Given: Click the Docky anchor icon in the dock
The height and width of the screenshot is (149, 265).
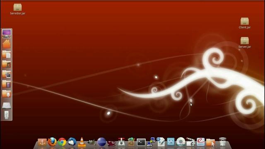Looking at the screenshot, I should (x=42, y=142).
